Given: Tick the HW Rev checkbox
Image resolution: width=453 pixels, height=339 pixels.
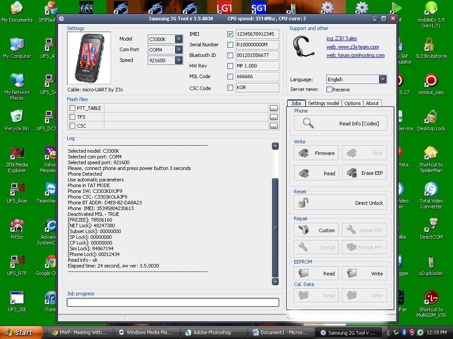Looking at the screenshot, I should pyautogui.click(x=230, y=66).
